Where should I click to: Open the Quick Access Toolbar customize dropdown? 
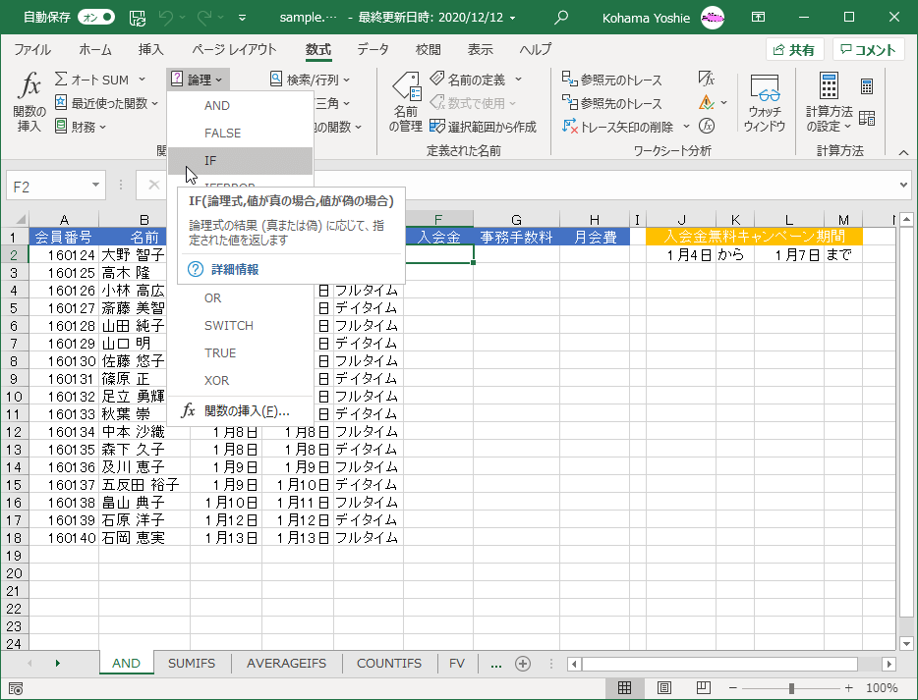point(243,18)
